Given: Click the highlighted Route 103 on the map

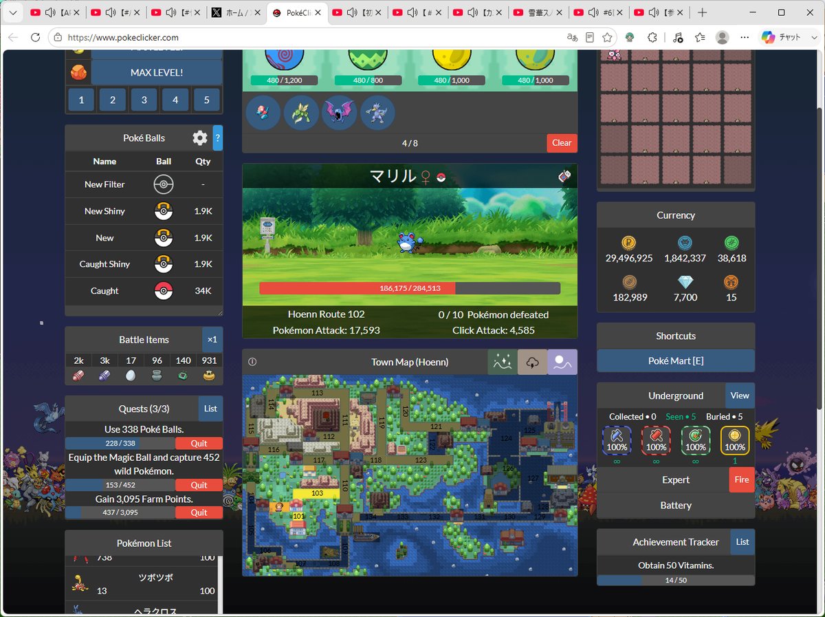Looking at the screenshot, I should coord(317,493).
